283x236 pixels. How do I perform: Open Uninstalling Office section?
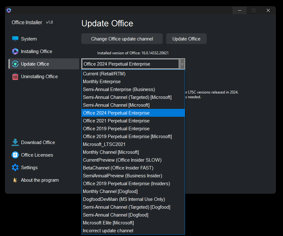tap(44, 77)
